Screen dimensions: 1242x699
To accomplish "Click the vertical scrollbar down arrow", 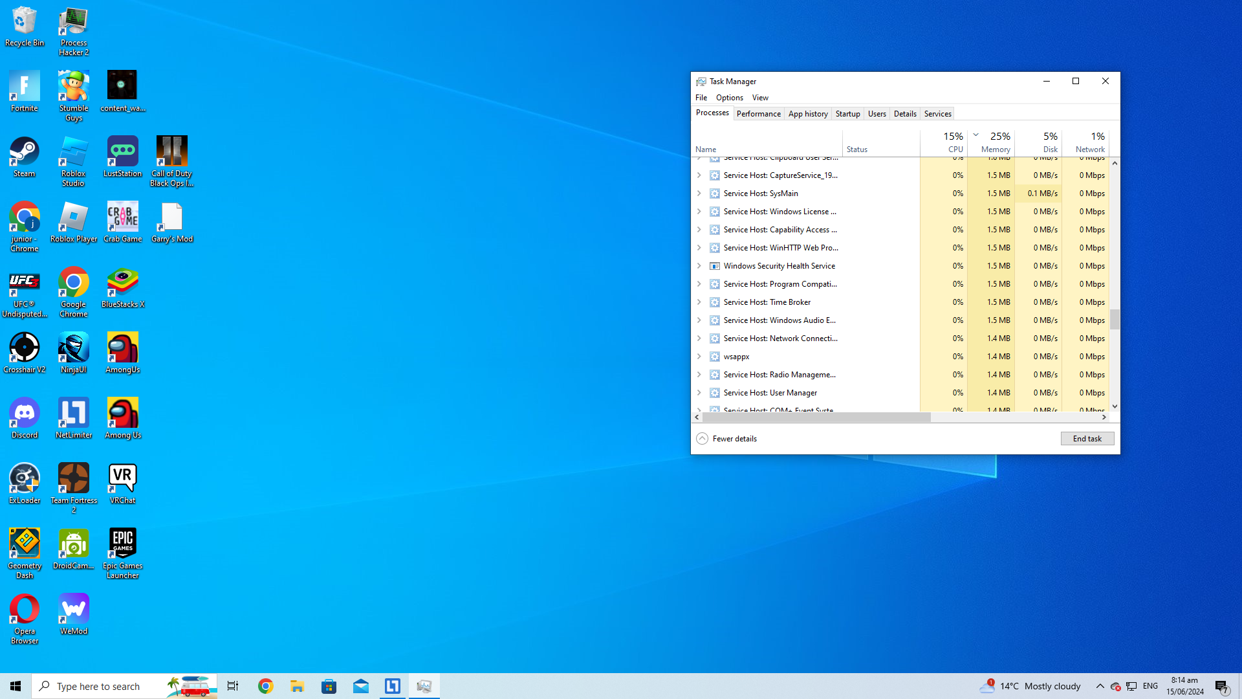I will [1115, 406].
